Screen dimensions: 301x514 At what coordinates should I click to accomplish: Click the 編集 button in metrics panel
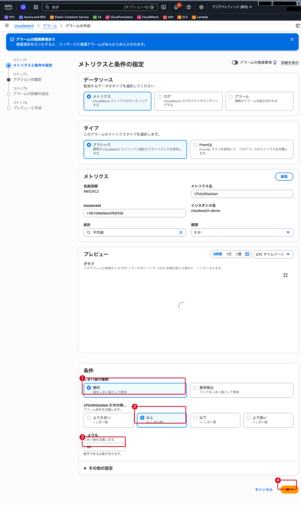[x=284, y=177]
